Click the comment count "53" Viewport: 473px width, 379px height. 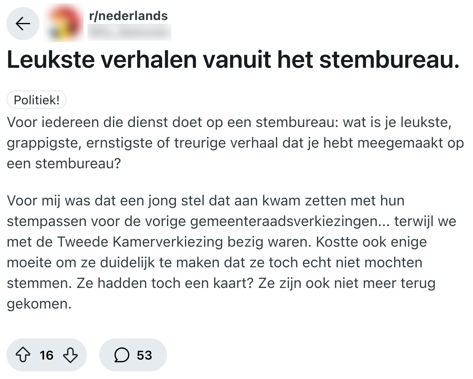[x=144, y=355]
